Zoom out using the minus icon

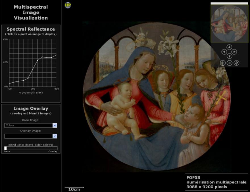(x=230, y=63)
